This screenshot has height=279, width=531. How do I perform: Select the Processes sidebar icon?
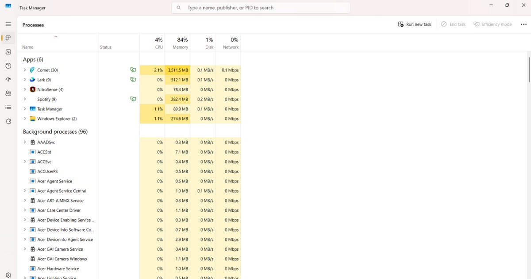click(8, 38)
